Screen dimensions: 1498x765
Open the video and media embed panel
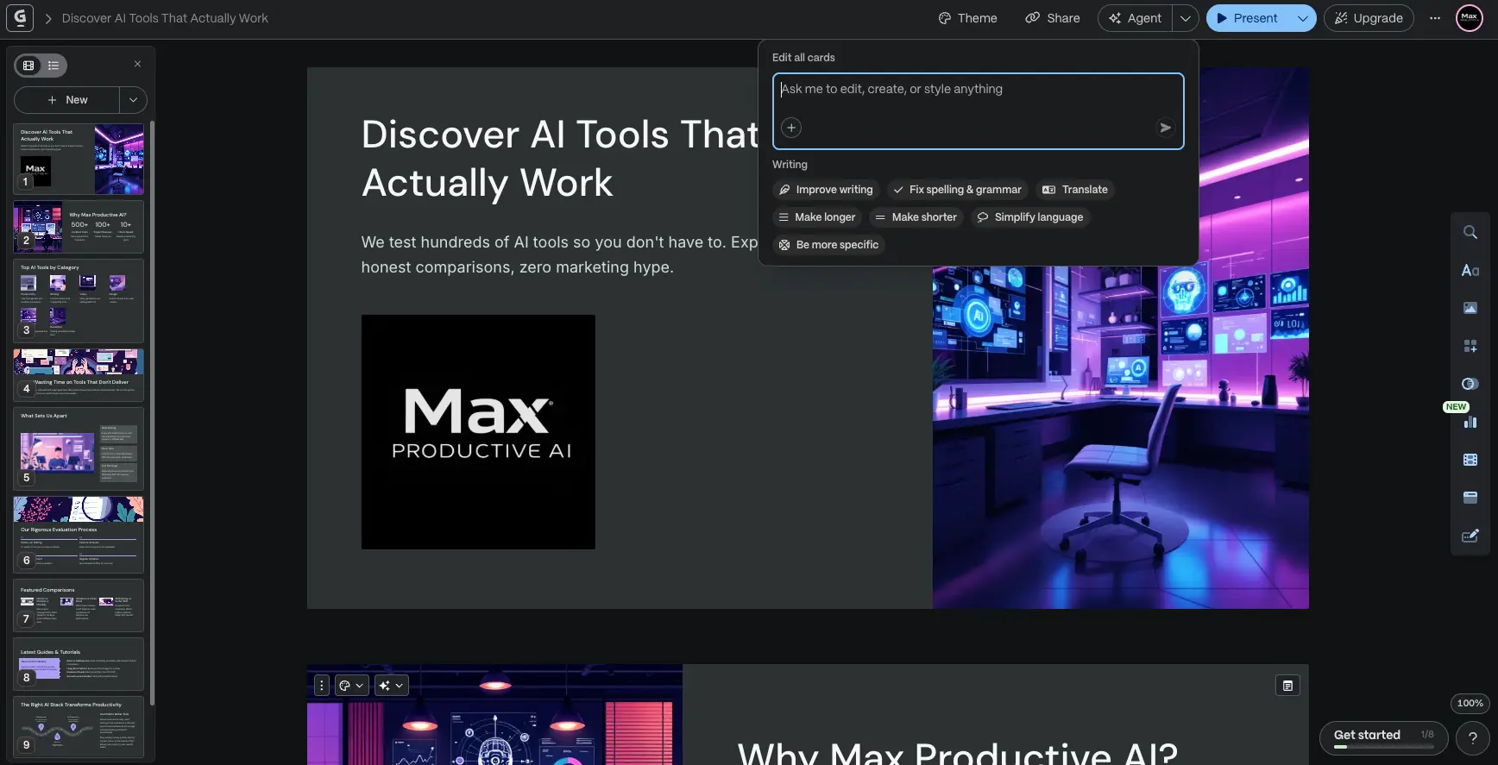[1470, 460]
